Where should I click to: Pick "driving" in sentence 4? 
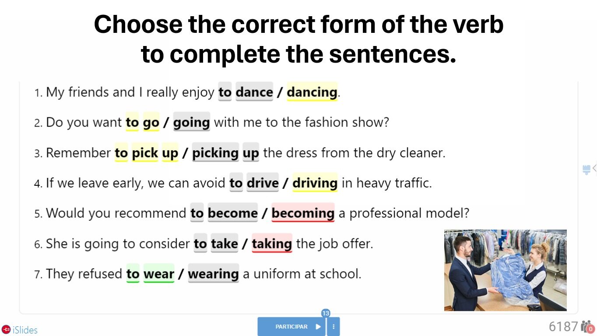(x=315, y=183)
